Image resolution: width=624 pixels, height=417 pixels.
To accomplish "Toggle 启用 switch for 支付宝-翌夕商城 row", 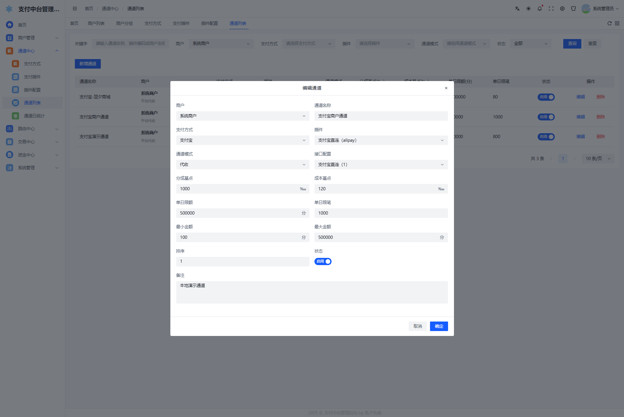I will click(546, 97).
